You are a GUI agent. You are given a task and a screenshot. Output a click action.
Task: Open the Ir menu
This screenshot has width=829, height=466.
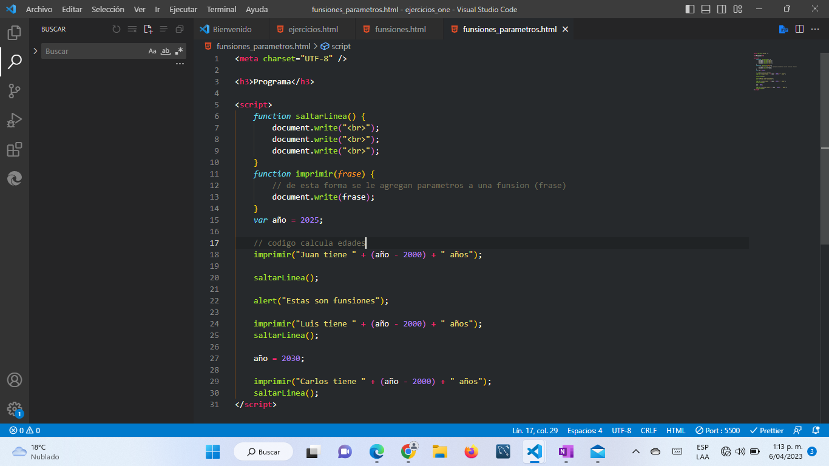coord(158,9)
